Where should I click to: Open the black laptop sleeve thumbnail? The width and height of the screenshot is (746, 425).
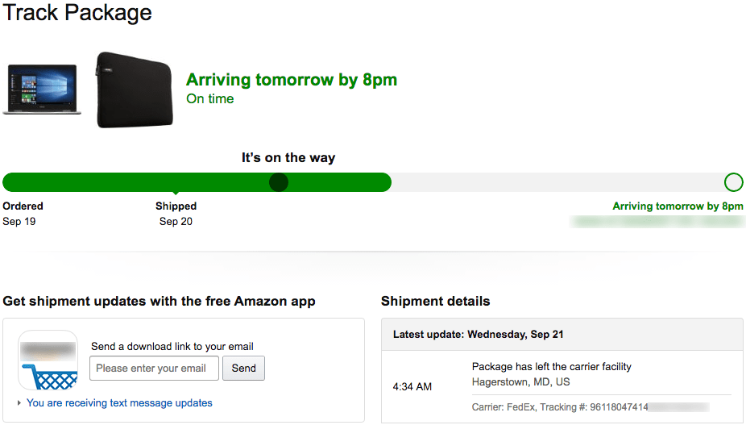click(x=134, y=90)
